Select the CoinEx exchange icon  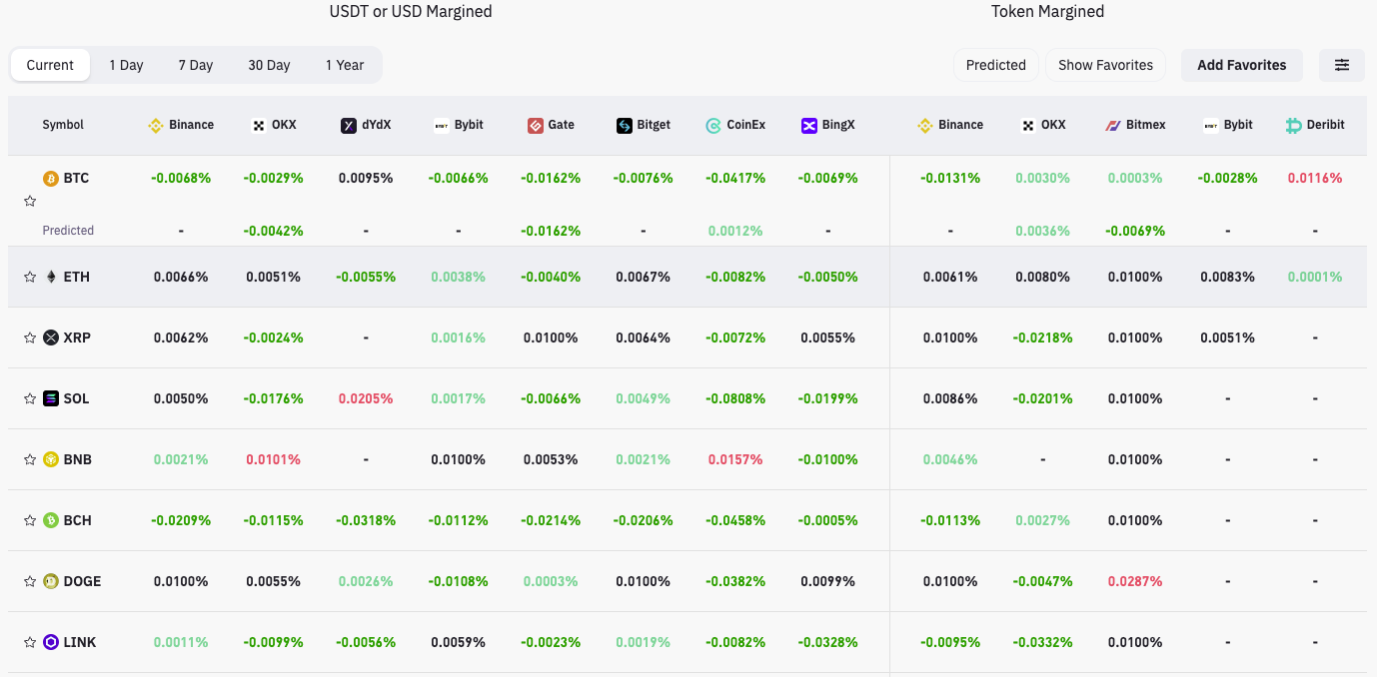tap(711, 125)
